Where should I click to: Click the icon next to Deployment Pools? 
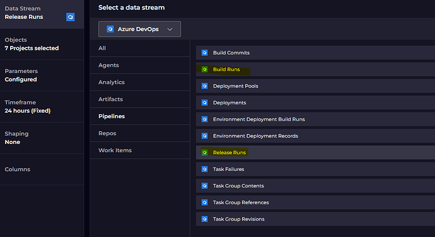click(x=204, y=86)
